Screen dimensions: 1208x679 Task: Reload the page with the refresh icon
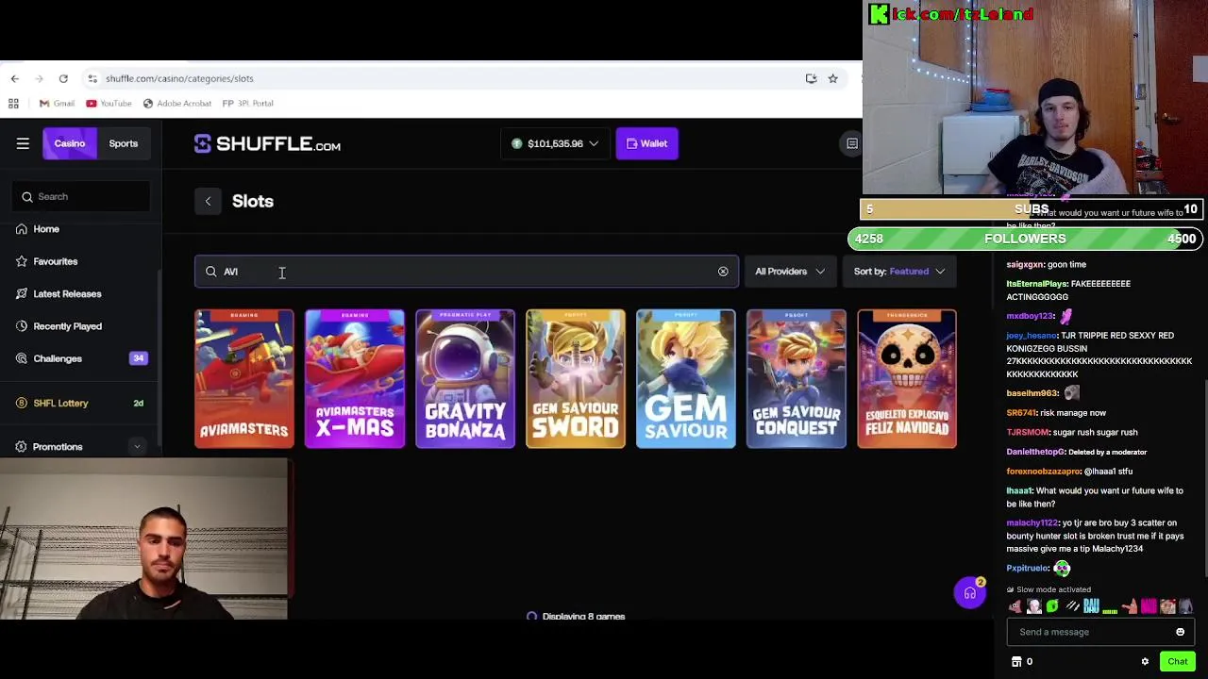click(x=63, y=78)
